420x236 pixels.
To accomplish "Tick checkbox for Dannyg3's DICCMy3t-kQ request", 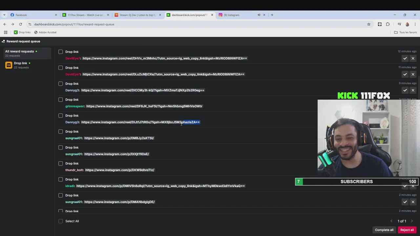I will (x=61, y=84).
